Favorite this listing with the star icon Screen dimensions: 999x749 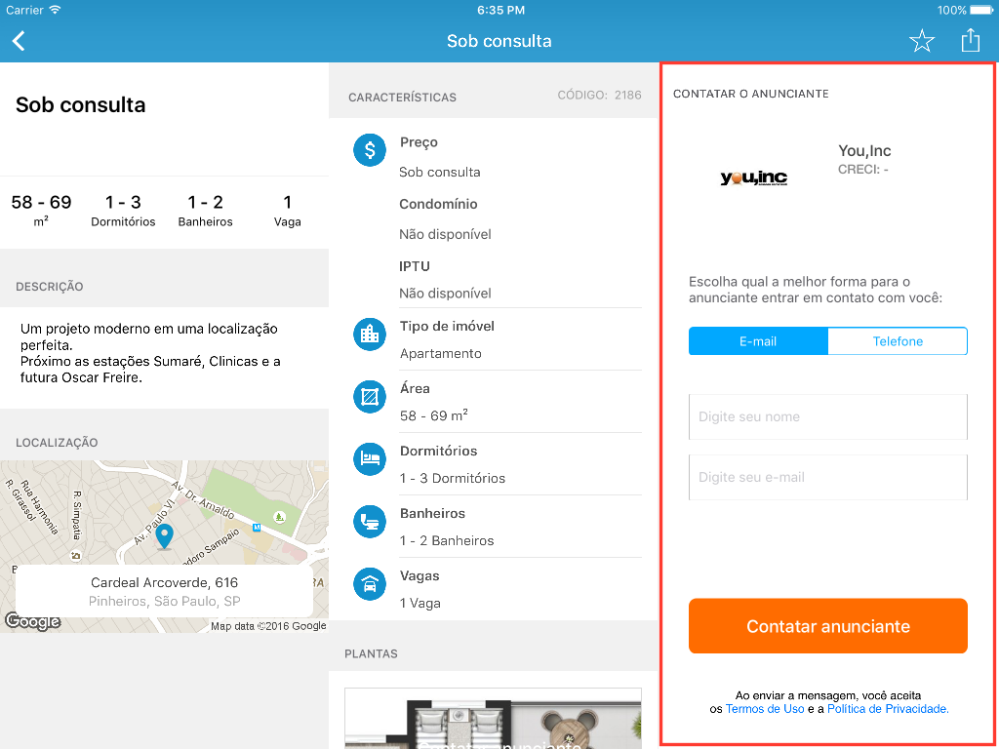[921, 41]
